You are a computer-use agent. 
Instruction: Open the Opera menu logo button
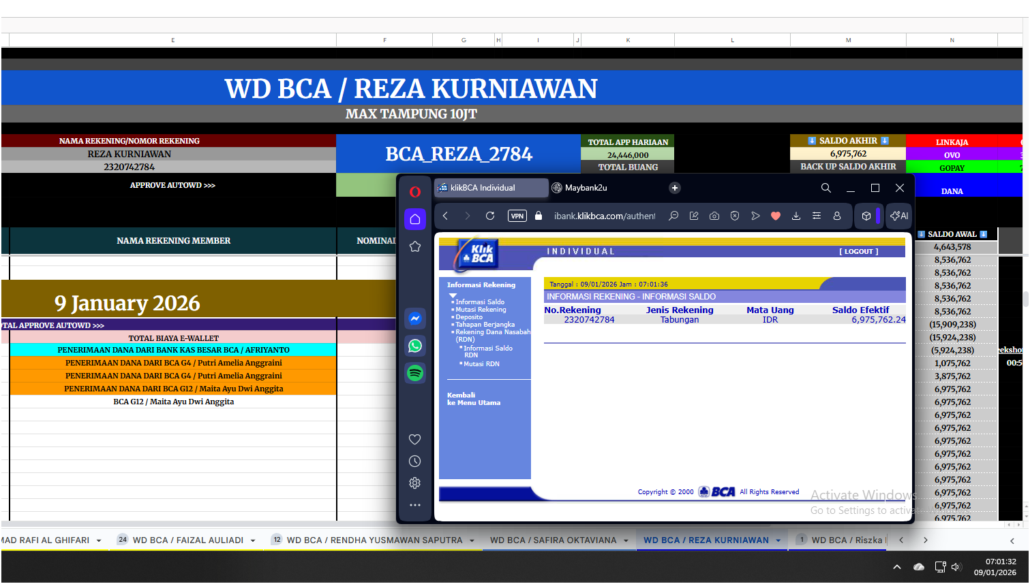[x=414, y=192]
